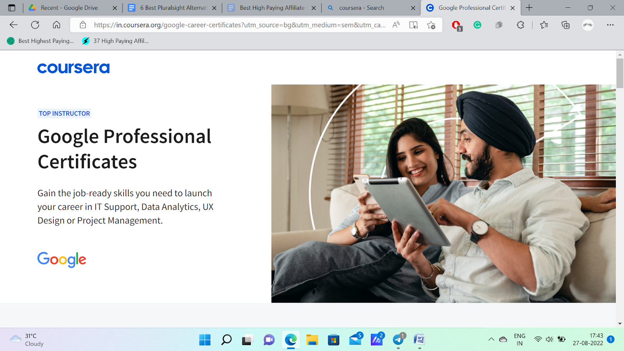Go back to the previous page
Screen dimensions: 624x351
tap(14, 25)
